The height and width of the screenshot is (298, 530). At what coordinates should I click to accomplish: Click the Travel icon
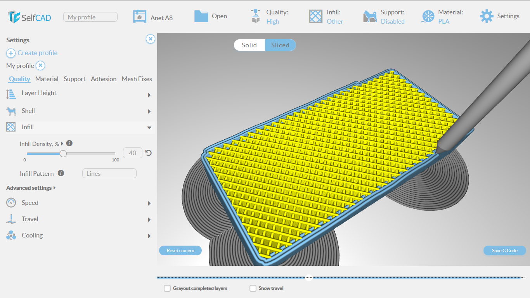pos(11,219)
